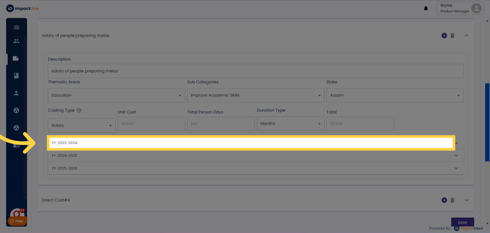Open the Richa Product Manager profile menu

tap(460, 8)
